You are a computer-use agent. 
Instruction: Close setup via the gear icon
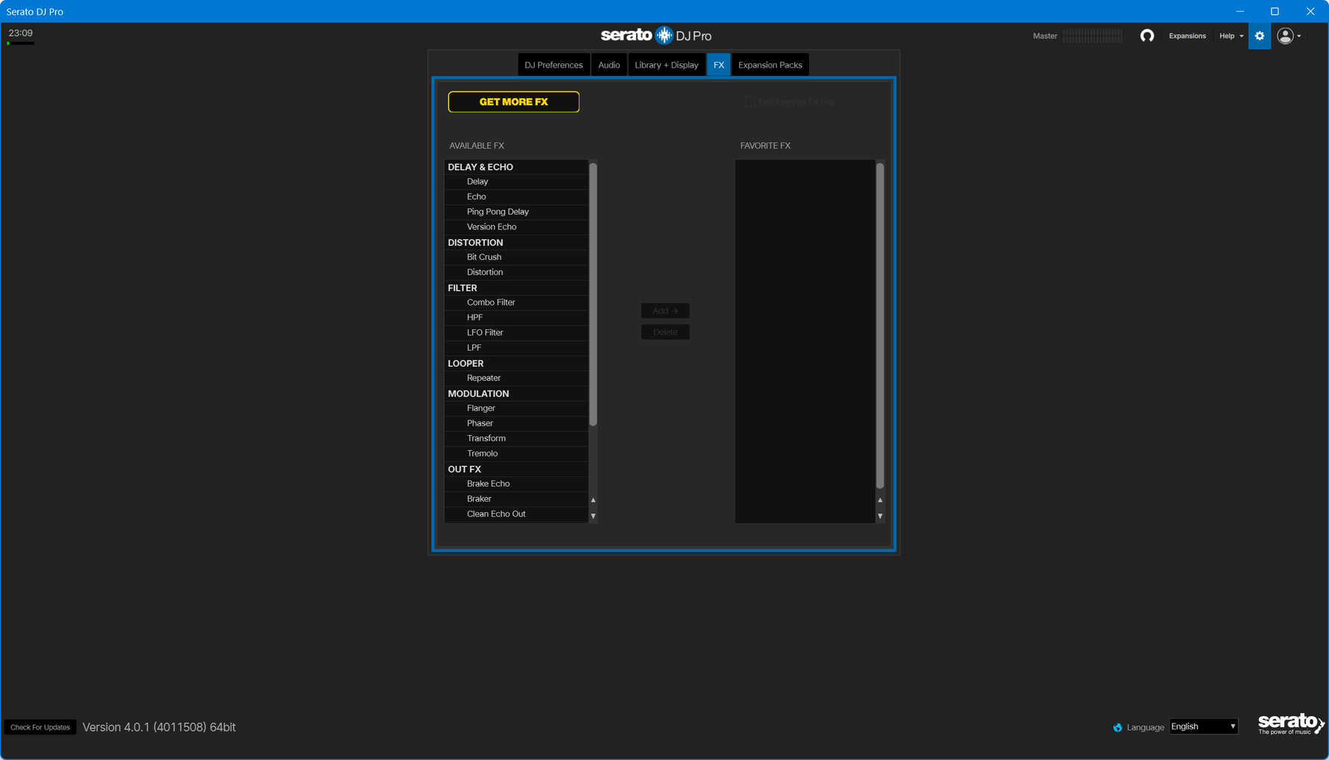tap(1259, 36)
